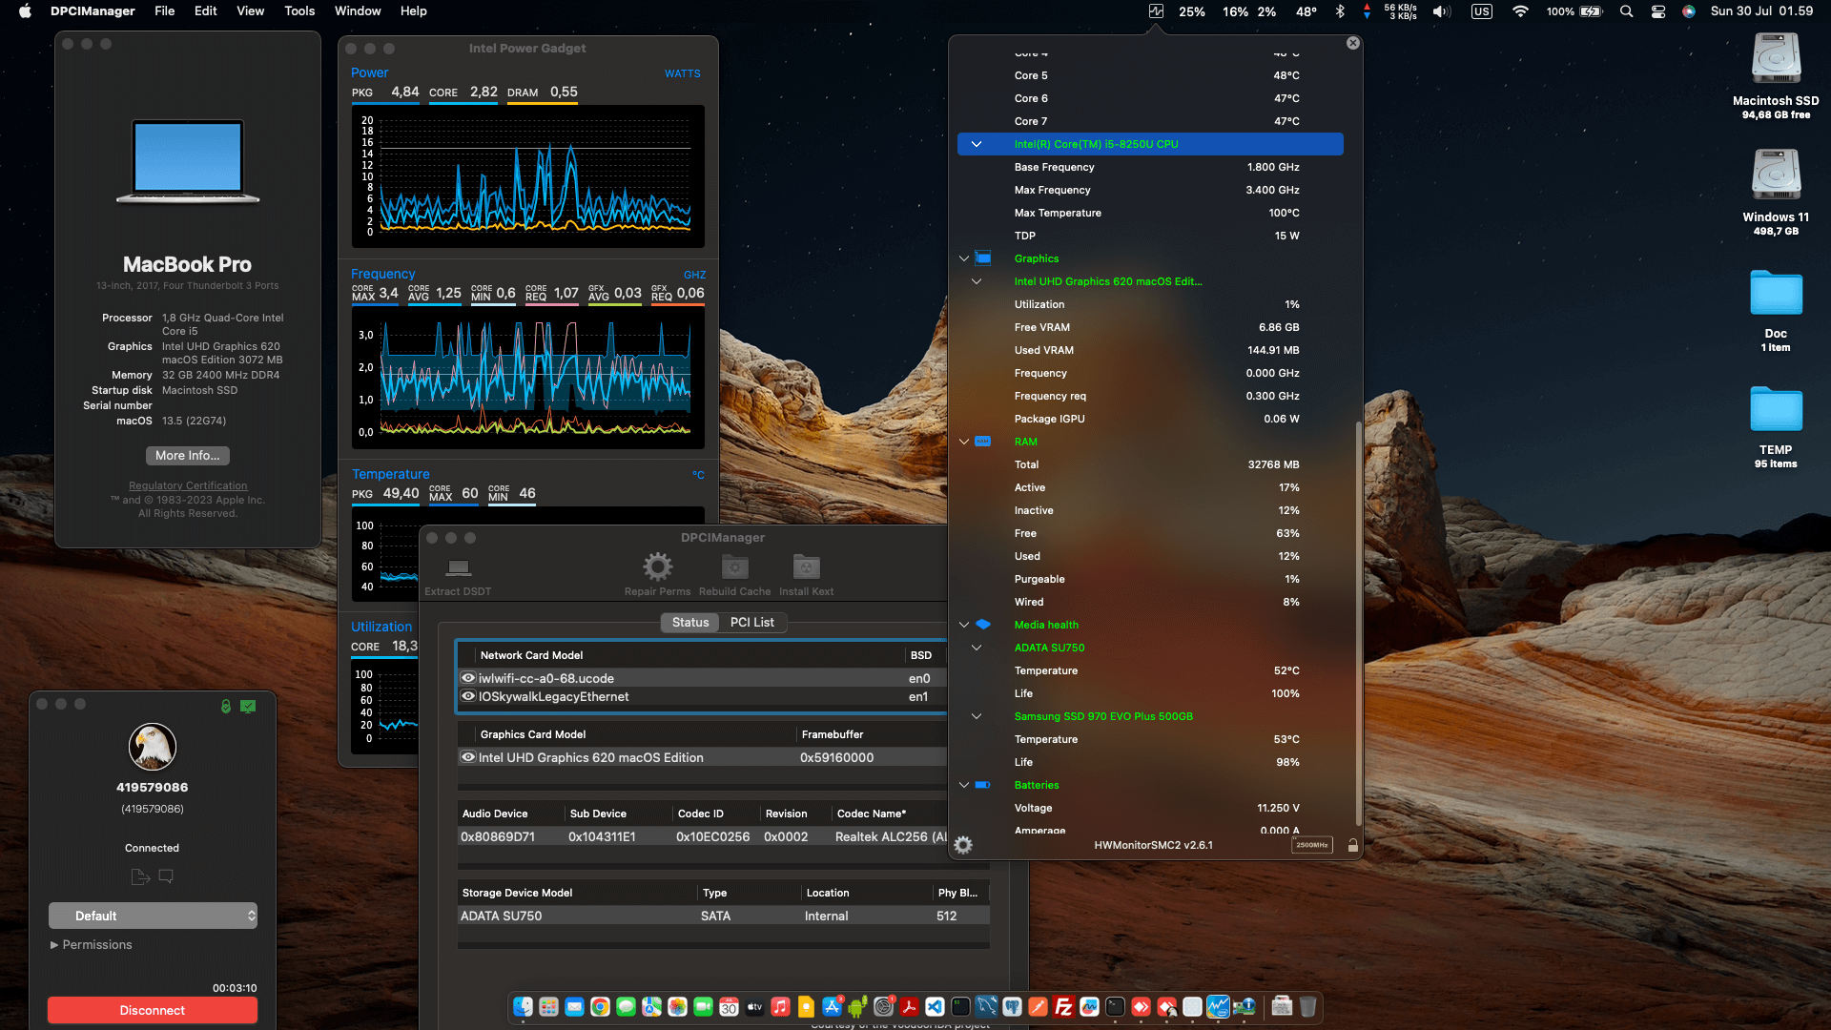The image size is (1831, 1030).
Task: Open Siri from menu bar
Action: click(x=1689, y=11)
